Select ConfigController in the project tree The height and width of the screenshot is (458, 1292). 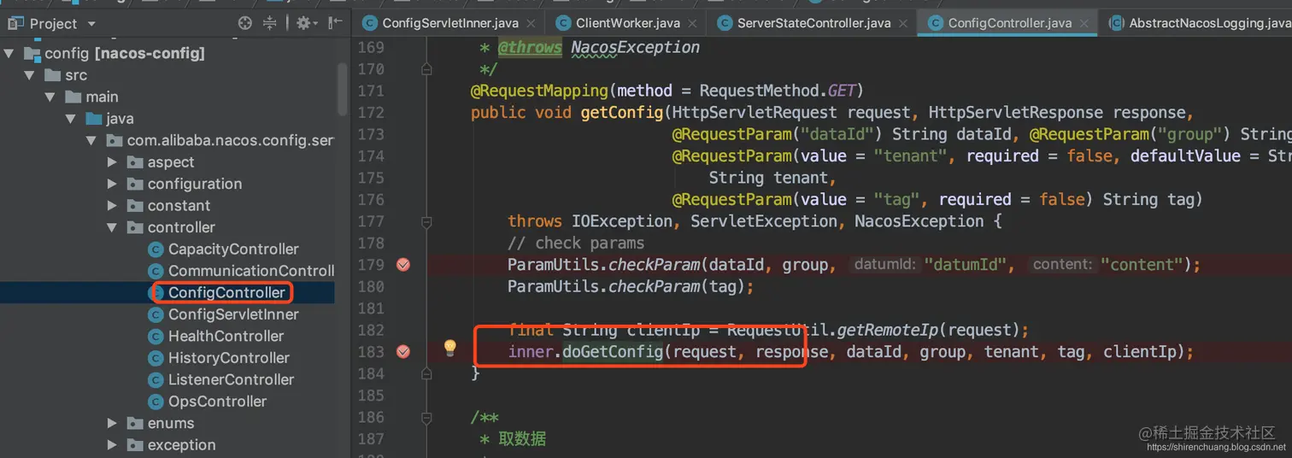(226, 293)
